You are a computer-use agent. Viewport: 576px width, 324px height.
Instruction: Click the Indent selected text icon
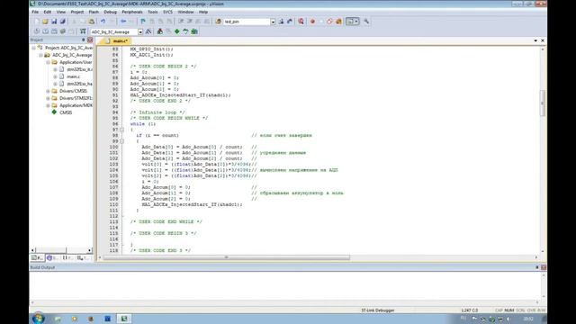tap(181, 22)
